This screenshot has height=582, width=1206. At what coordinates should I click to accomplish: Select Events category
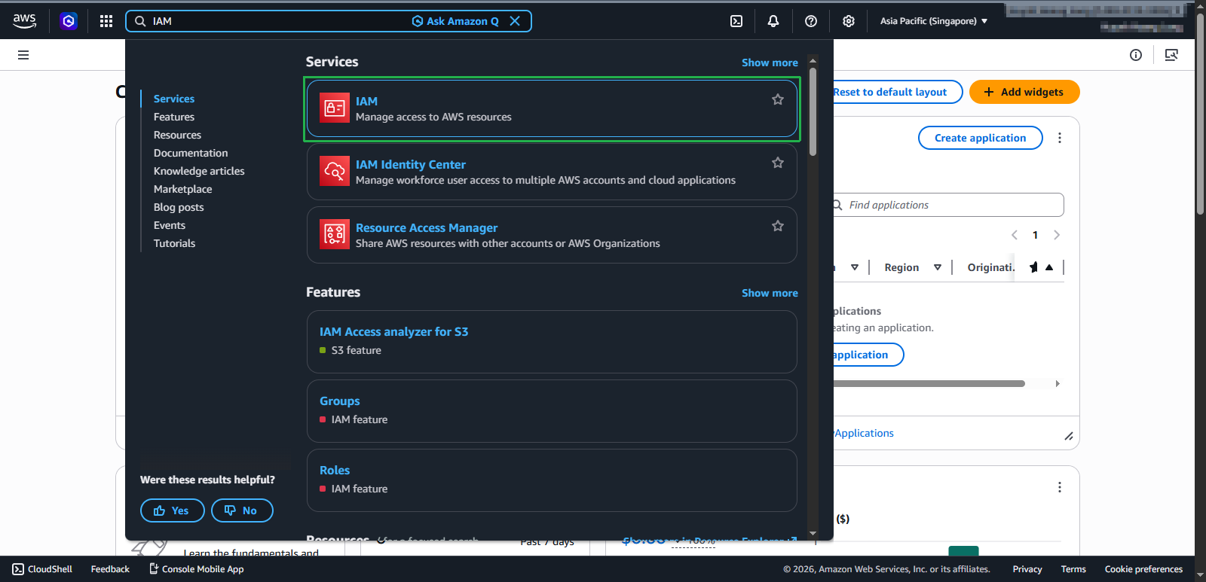tap(170, 225)
